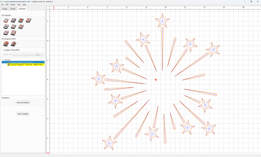261x157 pixels.
Task: Open the Help menu
Action: click(x=24, y=5)
